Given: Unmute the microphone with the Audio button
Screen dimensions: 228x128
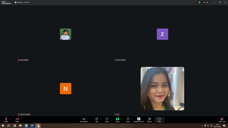Looking at the screenshot, I should click(x=6, y=120).
